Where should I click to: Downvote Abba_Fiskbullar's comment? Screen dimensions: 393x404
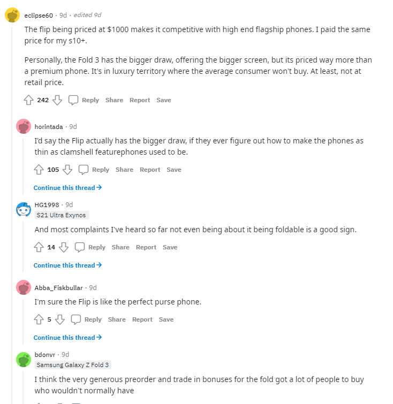60,319
